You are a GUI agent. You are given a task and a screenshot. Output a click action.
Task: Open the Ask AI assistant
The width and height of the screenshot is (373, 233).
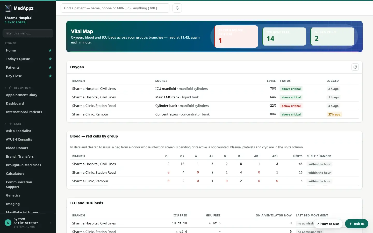tap(357, 224)
